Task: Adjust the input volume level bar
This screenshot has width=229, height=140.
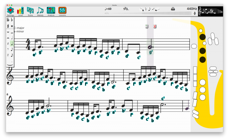Action: 148,13
